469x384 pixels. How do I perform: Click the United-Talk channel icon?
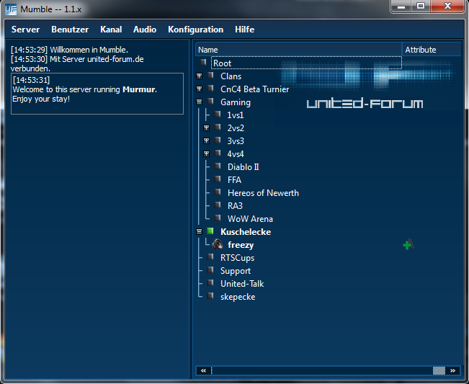(x=210, y=282)
